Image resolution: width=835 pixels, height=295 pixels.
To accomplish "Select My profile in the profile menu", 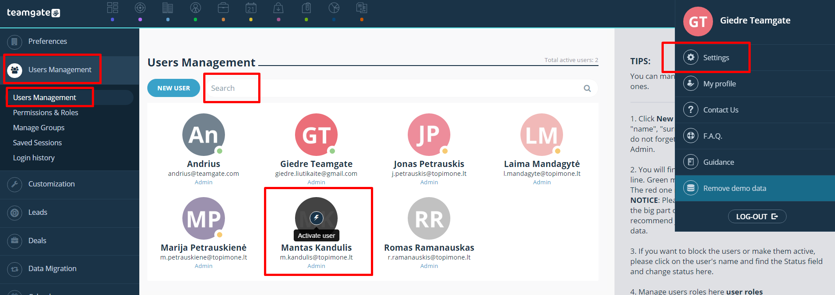I will 755,84.
